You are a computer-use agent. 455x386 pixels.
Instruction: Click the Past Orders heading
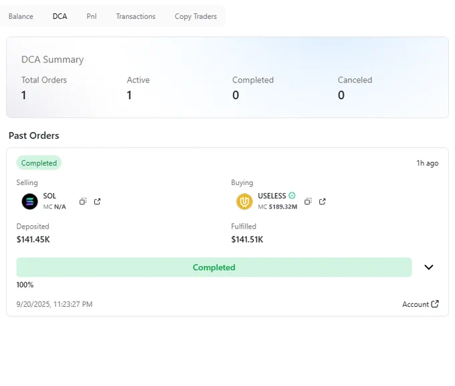coord(34,135)
